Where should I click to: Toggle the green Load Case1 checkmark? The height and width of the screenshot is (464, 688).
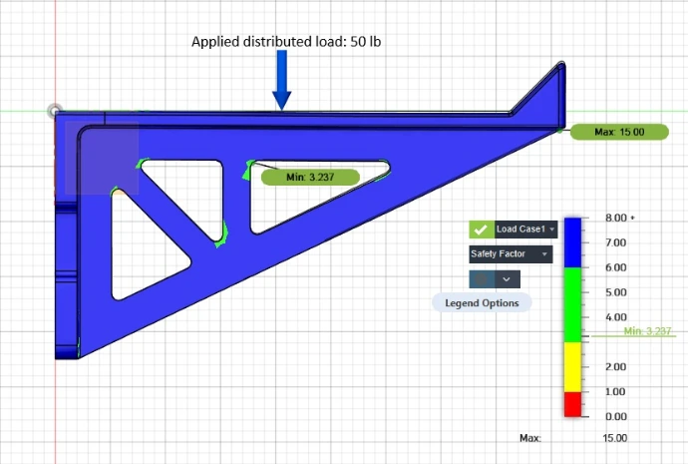481,230
